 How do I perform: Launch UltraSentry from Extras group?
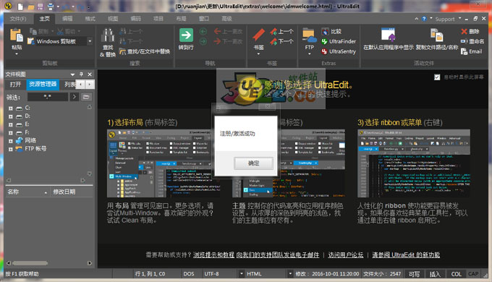339,51
